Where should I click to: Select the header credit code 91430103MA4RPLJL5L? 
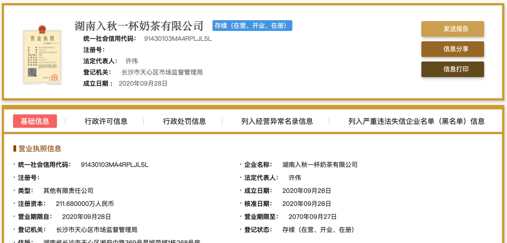178,39
